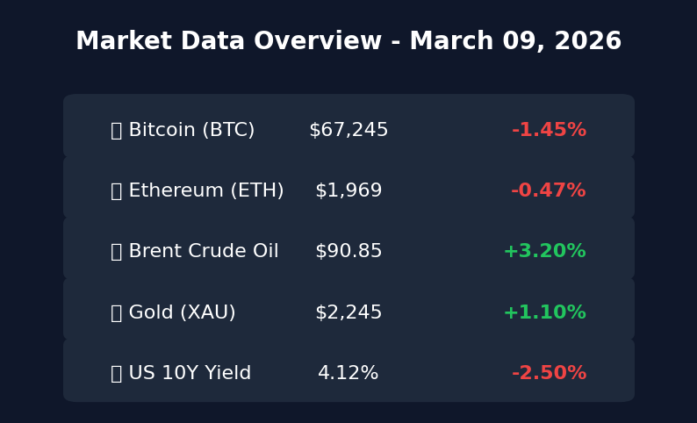Click the icon beside US 10Y Yield

116,374
